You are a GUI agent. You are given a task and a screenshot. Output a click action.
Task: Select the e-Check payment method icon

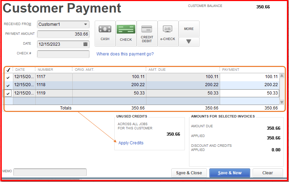click(x=168, y=33)
